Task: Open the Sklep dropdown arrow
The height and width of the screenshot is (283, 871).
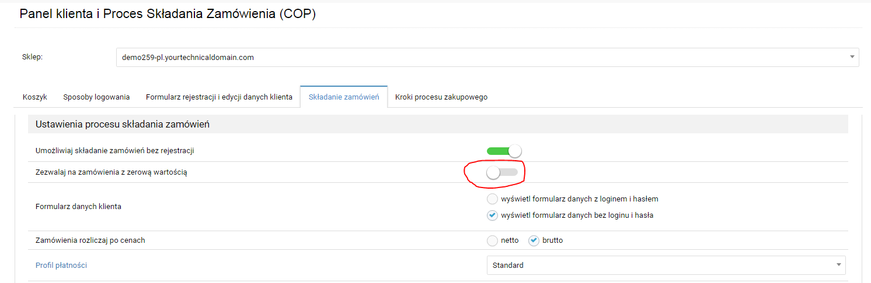Action: point(852,57)
